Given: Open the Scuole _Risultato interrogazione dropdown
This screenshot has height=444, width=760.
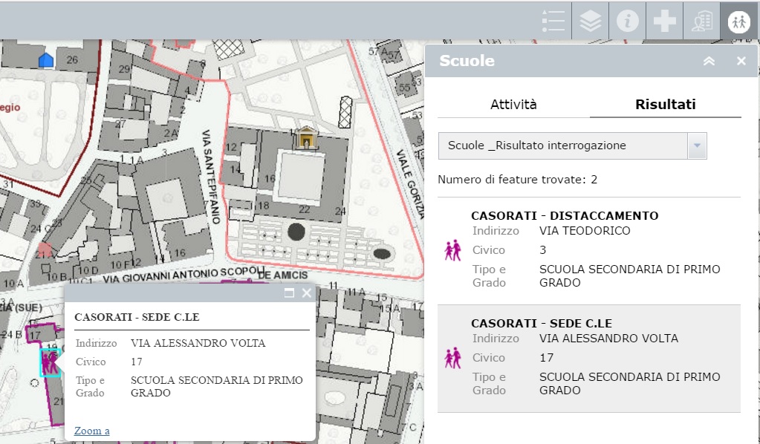Looking at the screenshot, I should [563, 146].
